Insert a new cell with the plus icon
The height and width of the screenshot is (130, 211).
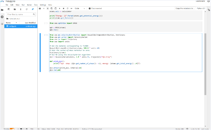click(x=44, y=8)
